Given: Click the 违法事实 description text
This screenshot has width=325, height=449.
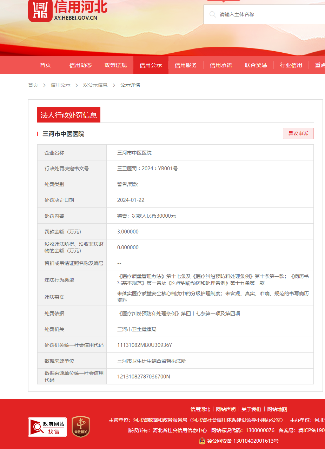Looking at the screenshot, I should point(213,297).
